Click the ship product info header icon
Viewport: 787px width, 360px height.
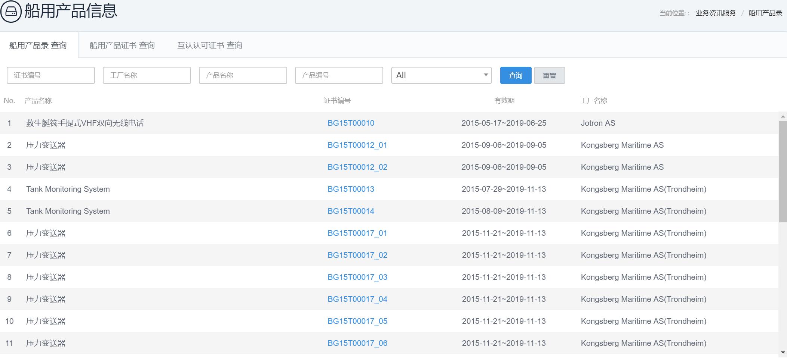click(x=11, y=11)
